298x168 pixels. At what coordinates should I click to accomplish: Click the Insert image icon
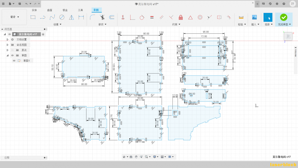click(254, 17)
